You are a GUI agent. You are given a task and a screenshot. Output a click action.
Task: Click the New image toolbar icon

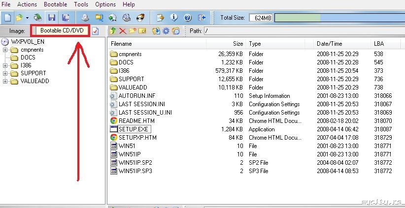pos(8,18)
